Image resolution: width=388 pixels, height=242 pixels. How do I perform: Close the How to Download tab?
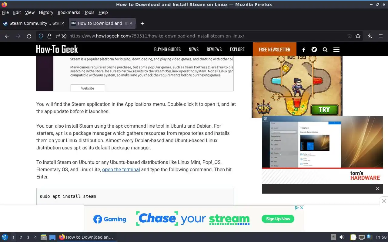click(131, 23)
